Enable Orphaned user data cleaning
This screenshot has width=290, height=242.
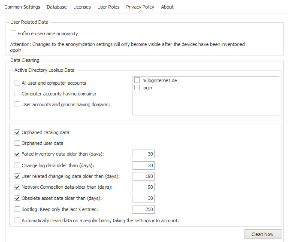pos(17,143)
